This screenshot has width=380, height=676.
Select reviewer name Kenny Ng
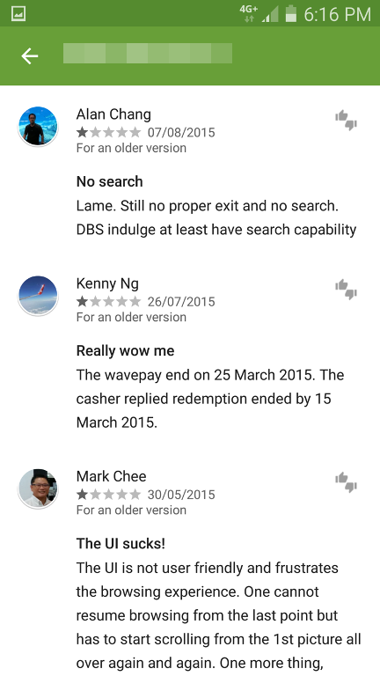click(x=107, y=283)
